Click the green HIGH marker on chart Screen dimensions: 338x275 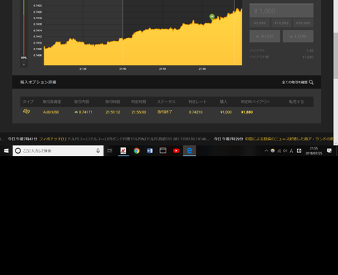click(212, 17)
